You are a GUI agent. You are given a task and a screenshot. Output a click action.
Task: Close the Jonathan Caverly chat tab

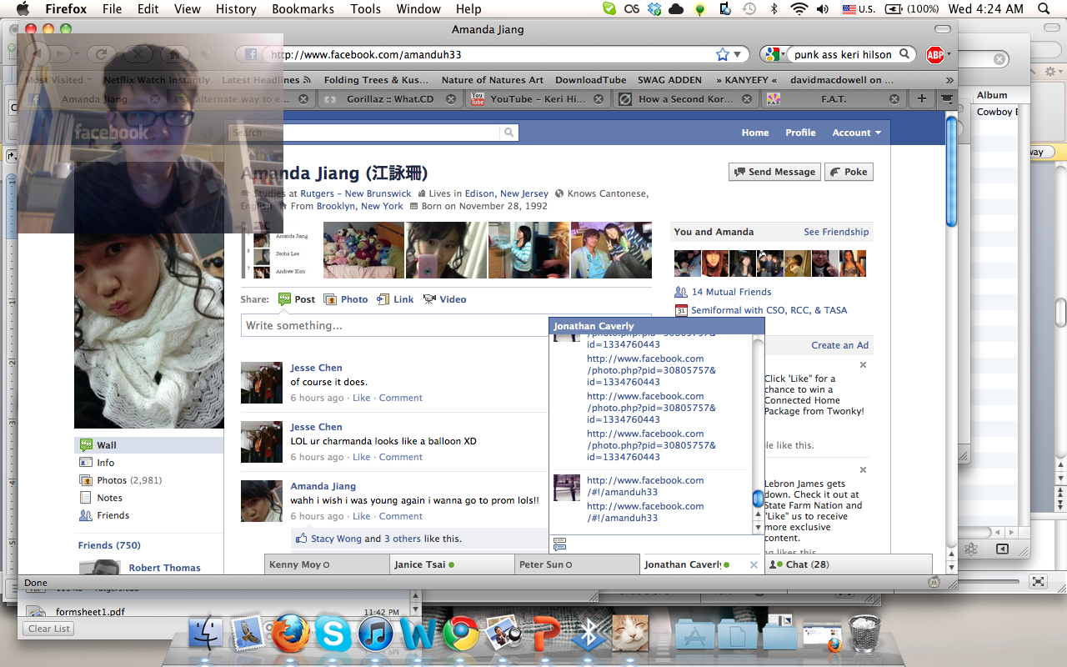click(754, 564)
